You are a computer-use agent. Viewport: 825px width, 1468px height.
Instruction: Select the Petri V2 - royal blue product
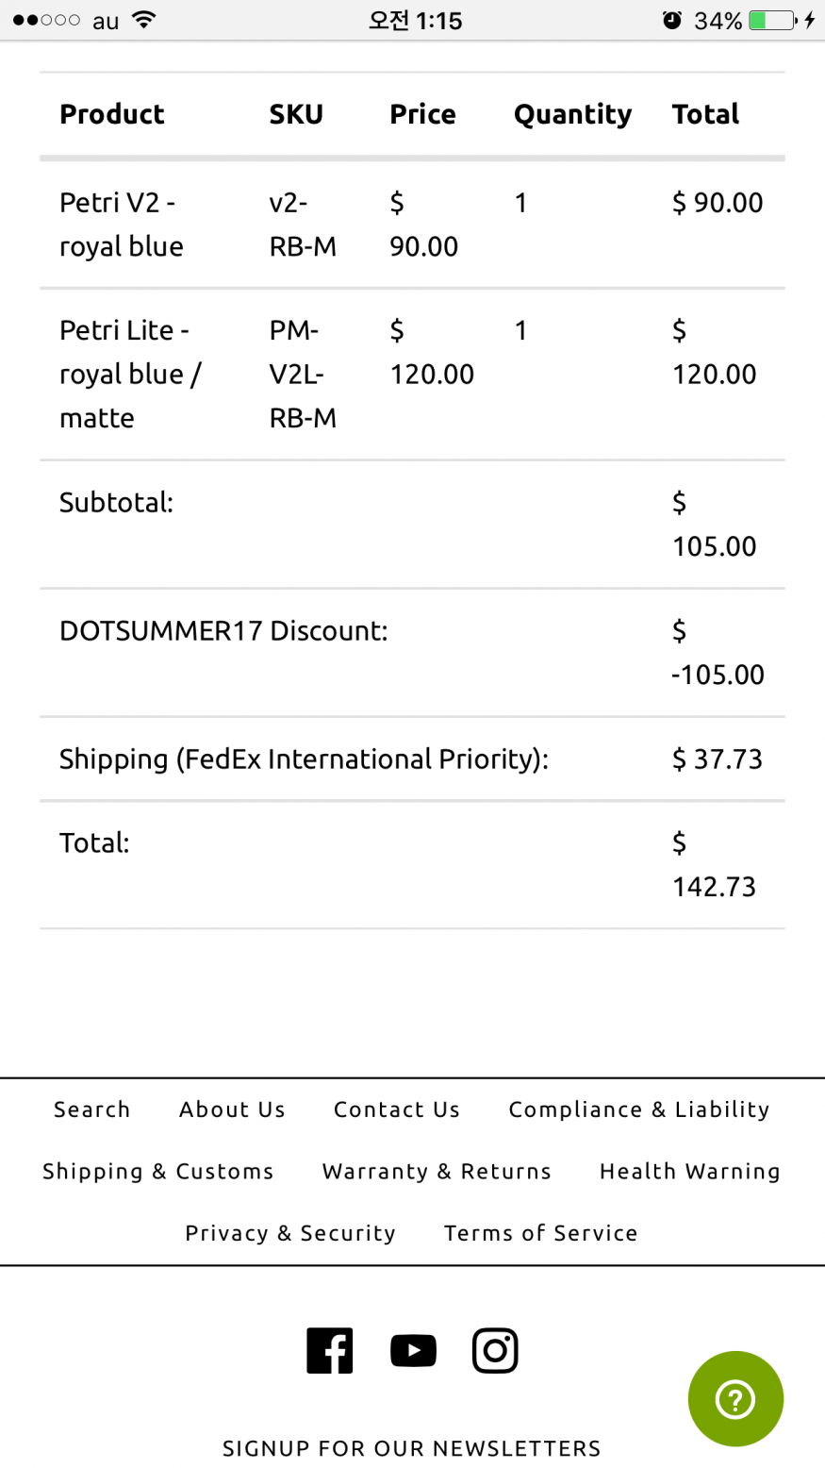pyautogui.click(x=121, y=225)
